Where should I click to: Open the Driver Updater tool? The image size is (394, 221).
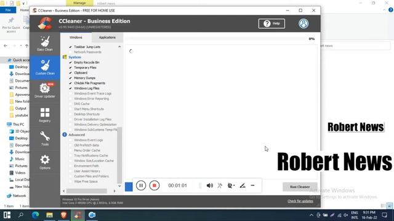coord(45,90)
